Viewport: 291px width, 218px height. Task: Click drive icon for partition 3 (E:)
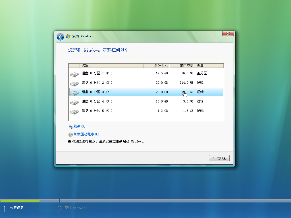tap(74, 93)
